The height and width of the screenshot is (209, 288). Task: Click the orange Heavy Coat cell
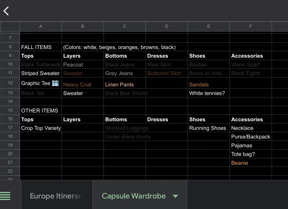click(77, 84)
